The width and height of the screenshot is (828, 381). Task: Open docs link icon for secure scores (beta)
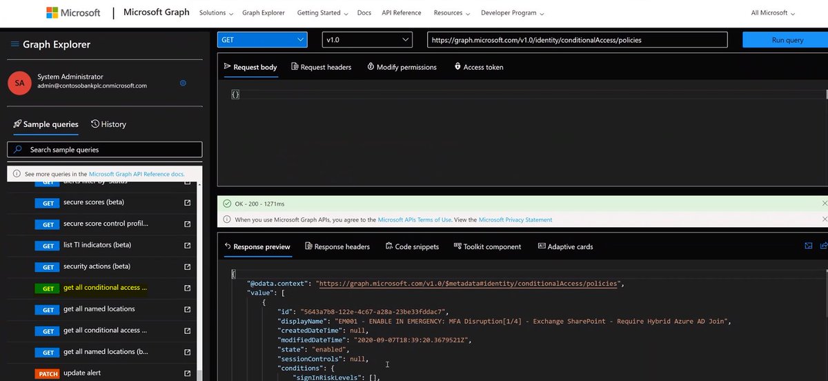187,203
